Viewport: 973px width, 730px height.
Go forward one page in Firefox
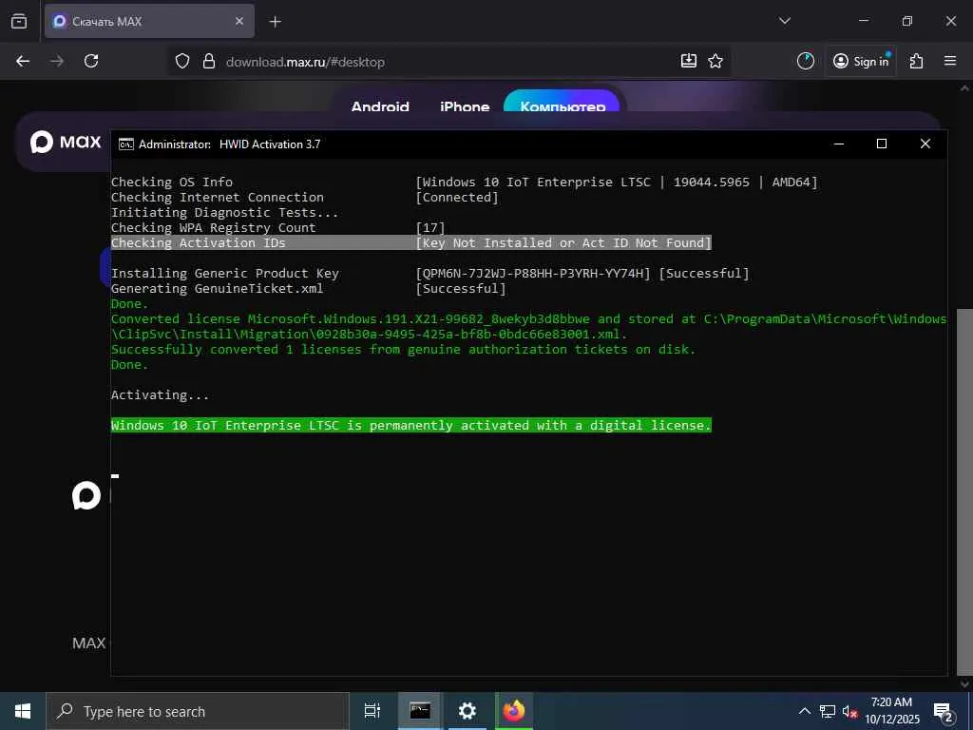[x=57, y=61]
